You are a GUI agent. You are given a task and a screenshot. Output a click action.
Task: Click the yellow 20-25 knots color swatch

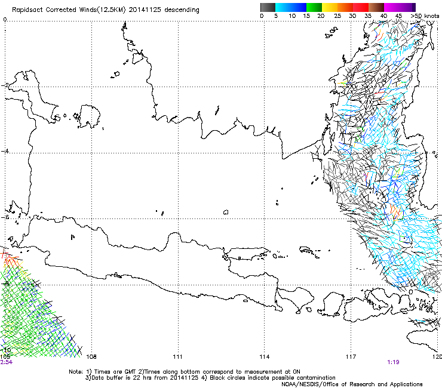click(330, 7)
